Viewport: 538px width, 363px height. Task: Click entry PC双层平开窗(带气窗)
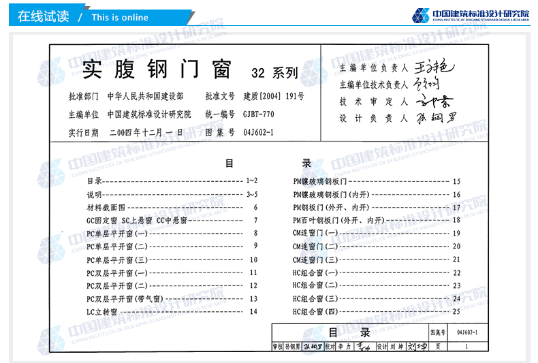tap(172, 299)
